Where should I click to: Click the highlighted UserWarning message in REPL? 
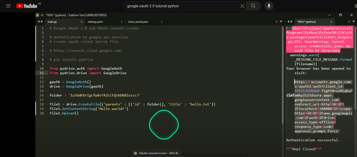coord(320,39)
